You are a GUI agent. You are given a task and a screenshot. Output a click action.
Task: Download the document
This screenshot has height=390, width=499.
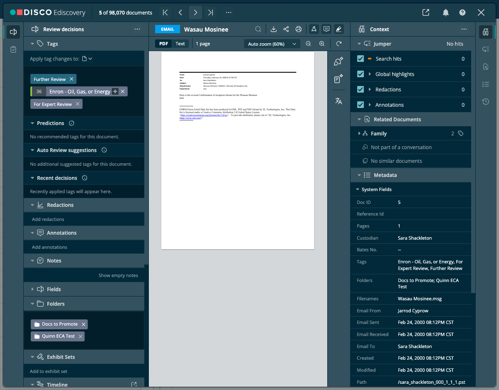[274, 29]
